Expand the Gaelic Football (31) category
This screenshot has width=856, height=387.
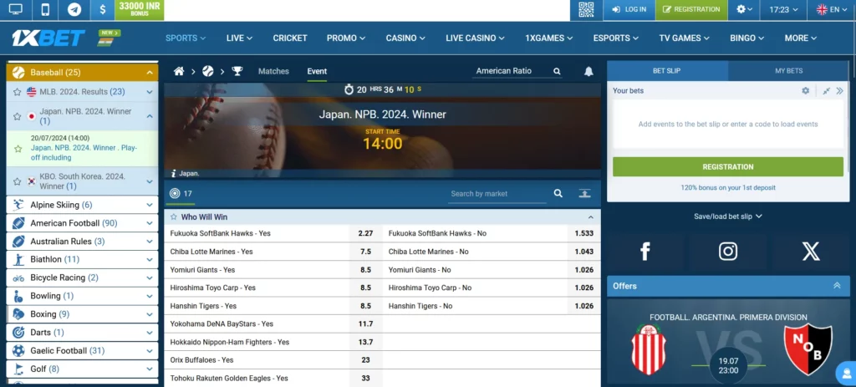(x=150, y=351)
